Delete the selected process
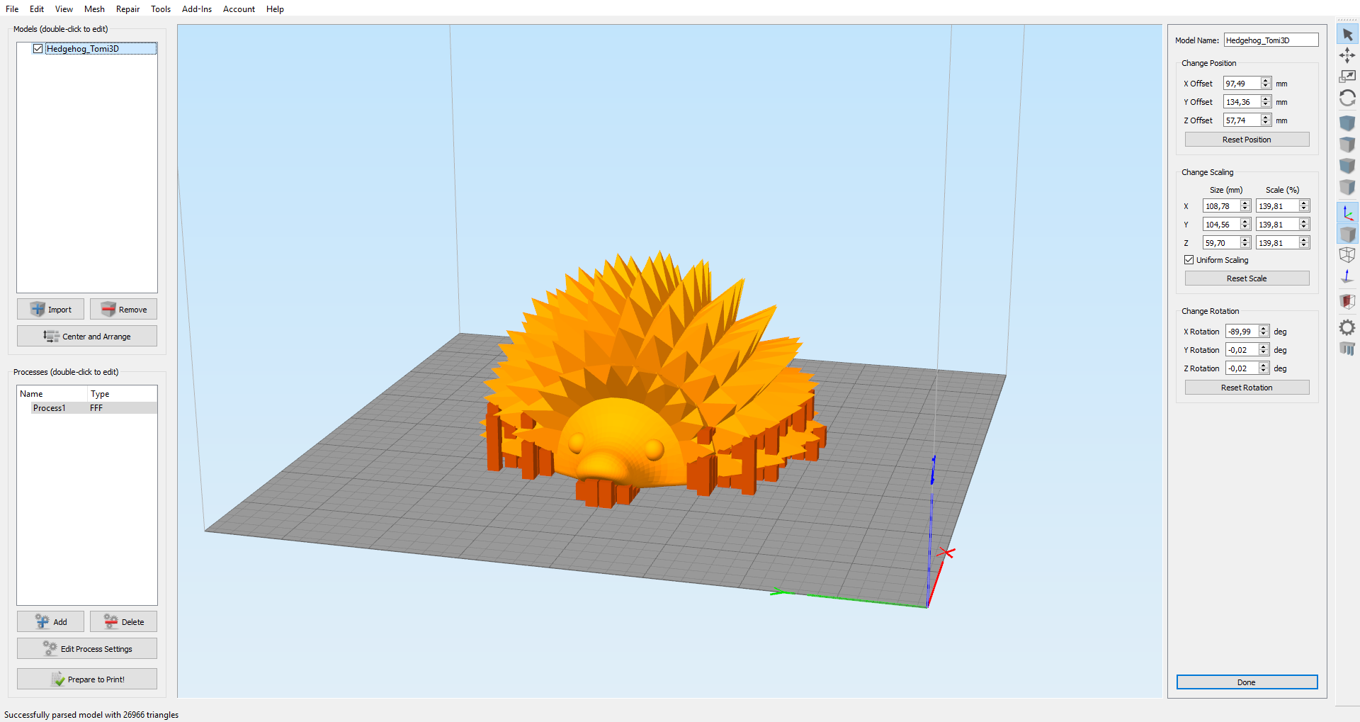The width and height of the screenshot is (1360, 722). [123, 622]
